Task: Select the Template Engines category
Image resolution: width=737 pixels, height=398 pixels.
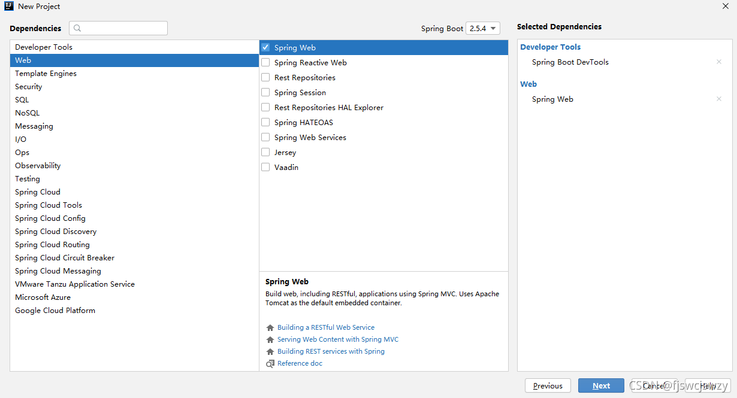Action: 134,73
